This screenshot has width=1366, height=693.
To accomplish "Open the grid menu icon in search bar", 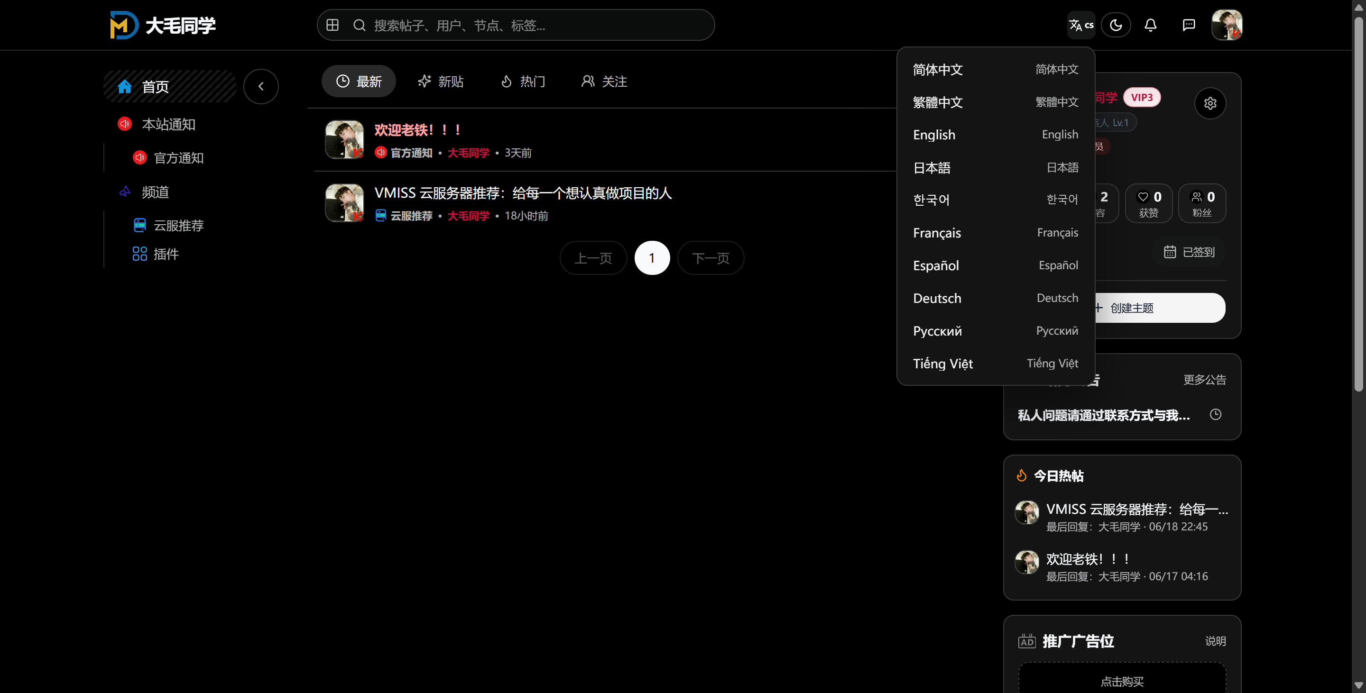I will pyautogui.click(x=332, y=25).
